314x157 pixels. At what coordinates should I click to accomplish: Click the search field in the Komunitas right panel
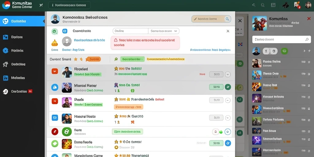click(281, 40)
